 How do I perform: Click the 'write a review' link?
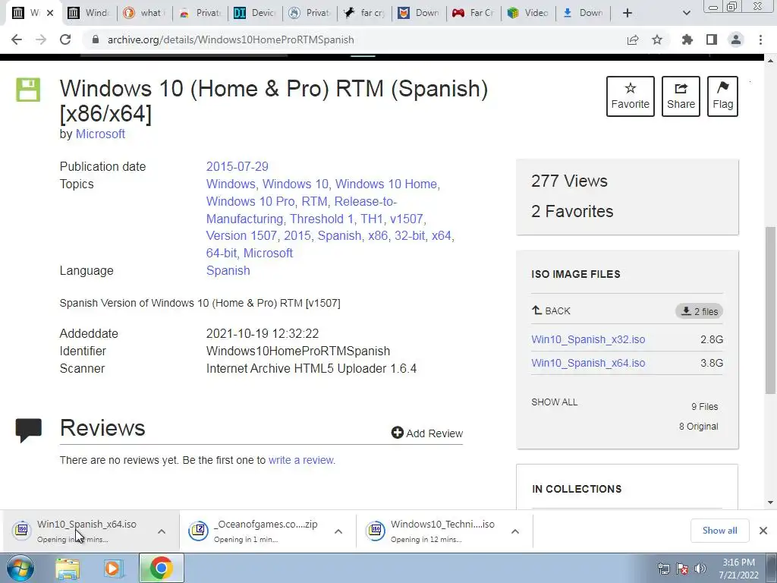tap(302, 460)
